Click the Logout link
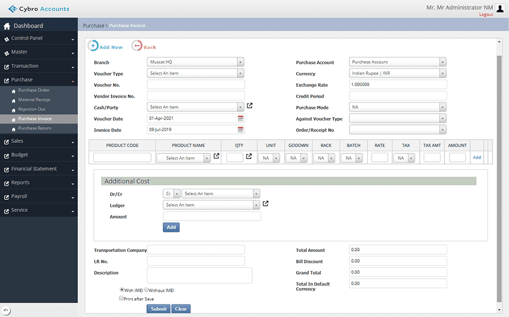This screenshot has width=509, height=317. pyautogui.click(x=486, y=14)
